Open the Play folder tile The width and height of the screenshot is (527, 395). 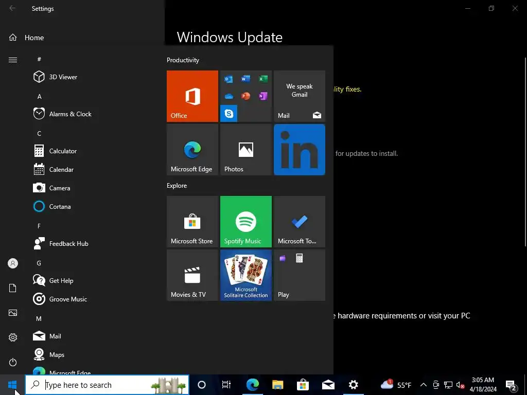pyautogui.click(x=300, y=275)
